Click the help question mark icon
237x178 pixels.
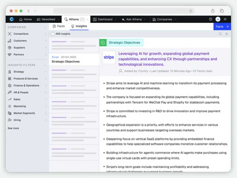[x=210, y=19]
